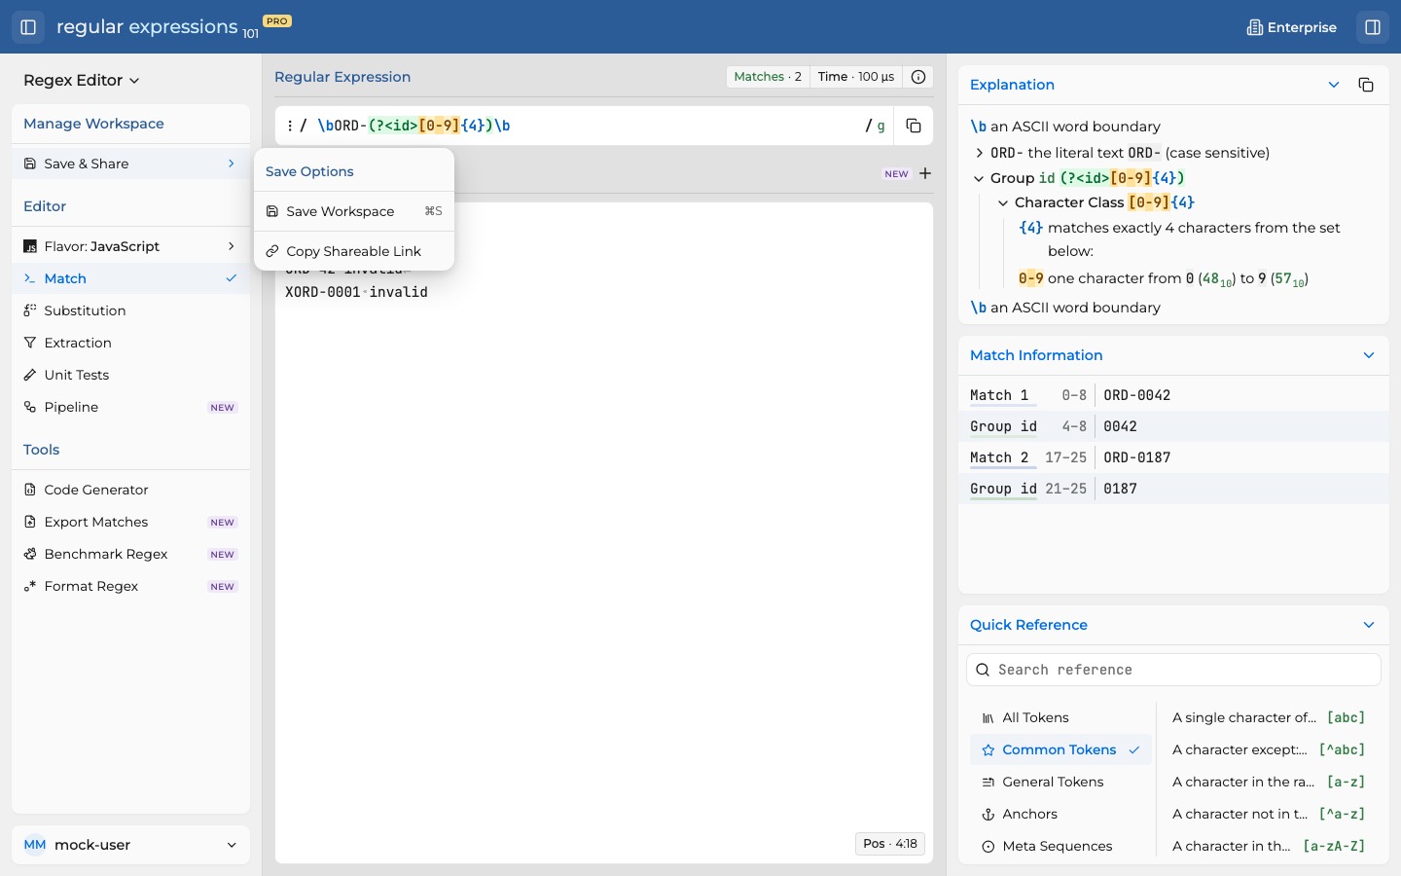This screenshot has height=876, width=1401.
Task: Open the match info circle icon
Action: pos(918,77)
